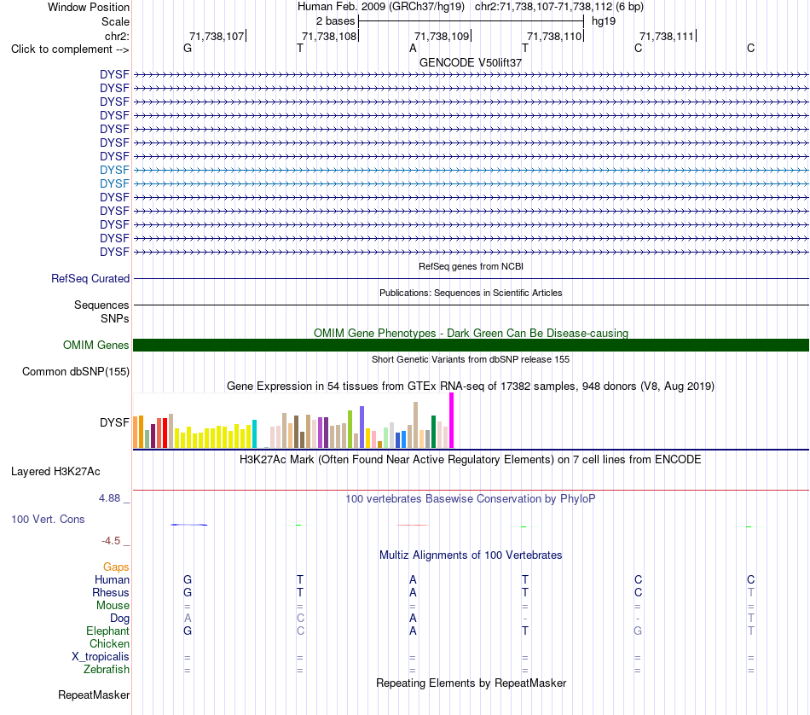The image size is (810, 715).
Task: Click the H3K27Ac Mark ENCODE track title
Action: [471, 460]
